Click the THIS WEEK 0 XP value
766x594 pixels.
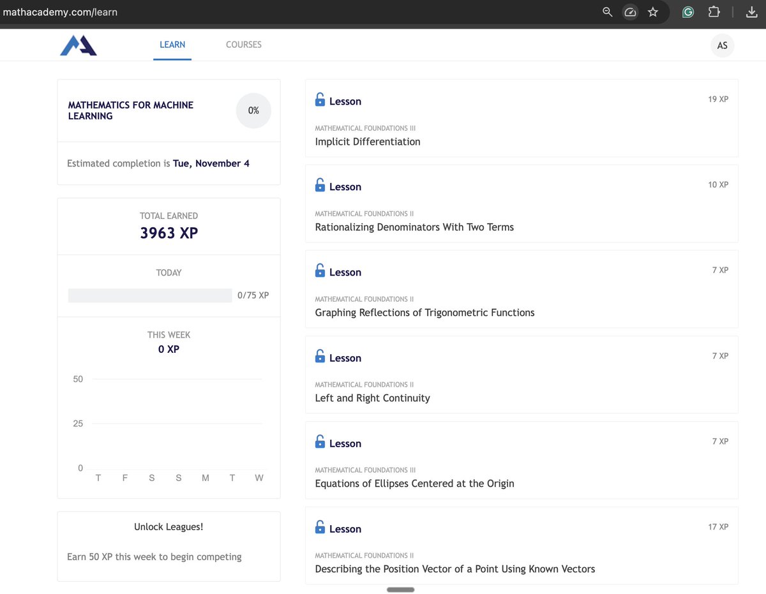169,349
